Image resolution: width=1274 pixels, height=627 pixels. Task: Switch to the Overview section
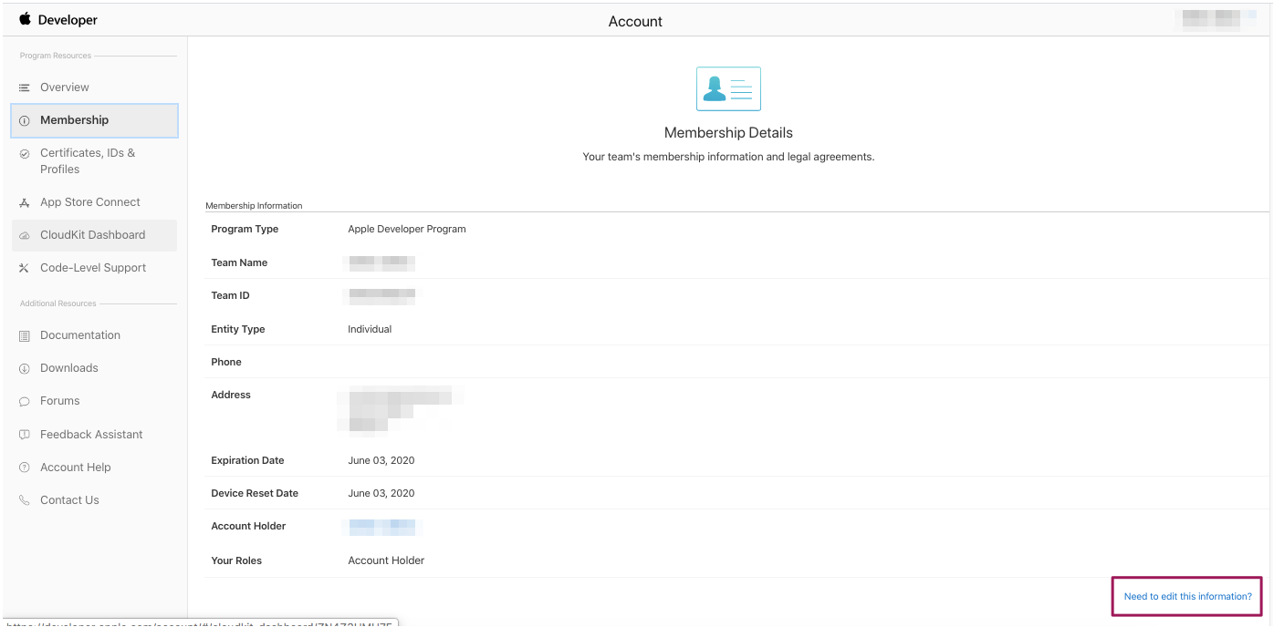64,87
